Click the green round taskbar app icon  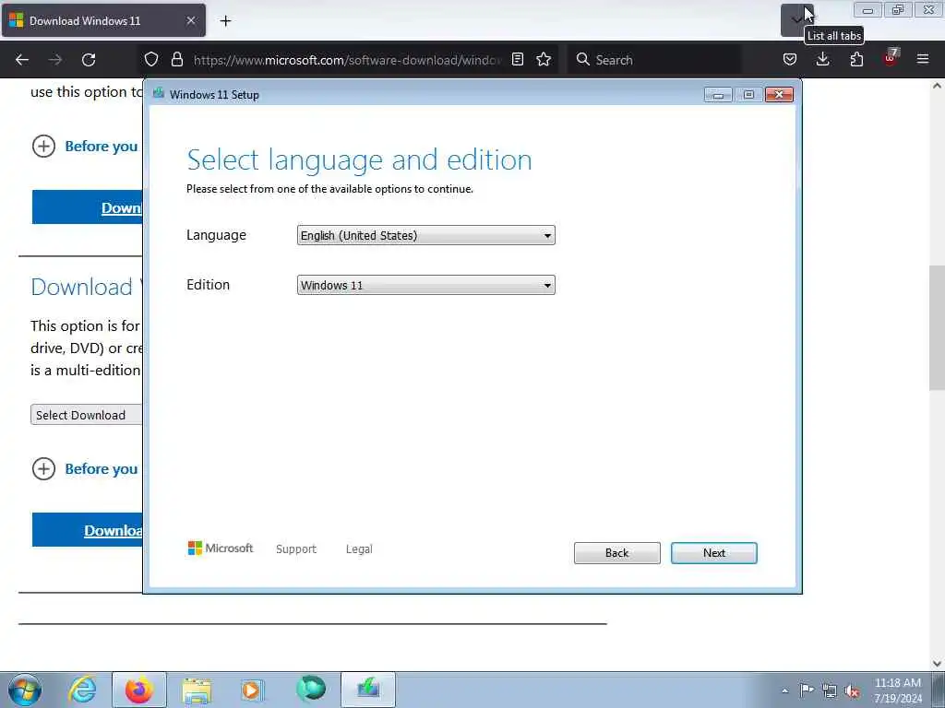(x=311, y=690)
